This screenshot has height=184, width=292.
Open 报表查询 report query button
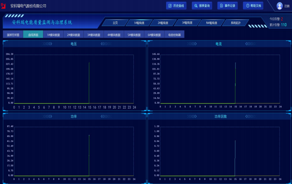click(202, 6)
